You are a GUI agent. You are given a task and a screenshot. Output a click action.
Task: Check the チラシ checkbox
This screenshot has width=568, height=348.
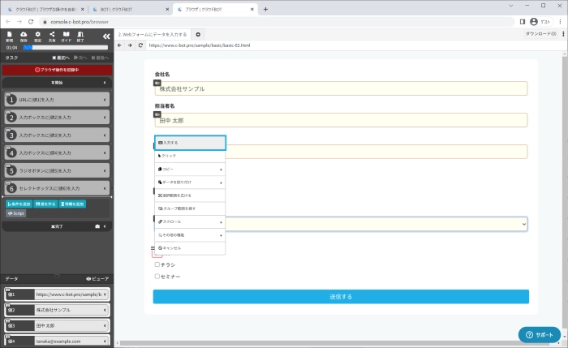(157, 264)
